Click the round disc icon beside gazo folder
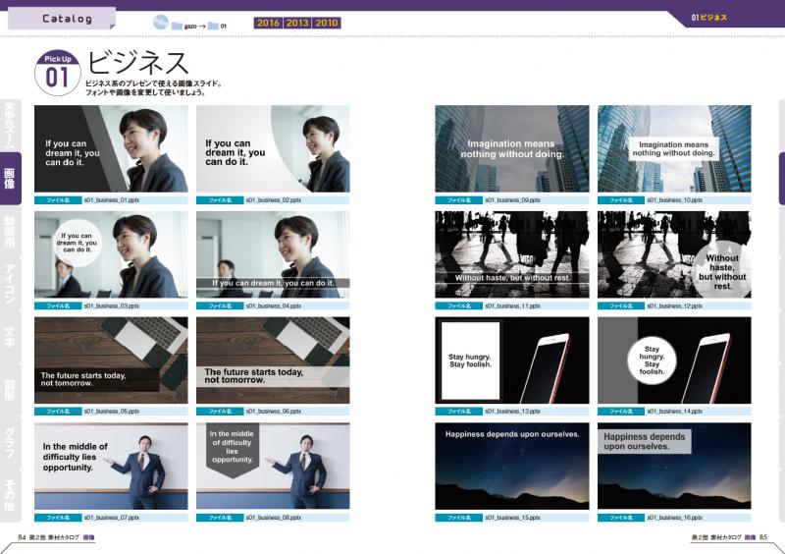The height and width of the screenshot is (554, 785). coord(160,23)
